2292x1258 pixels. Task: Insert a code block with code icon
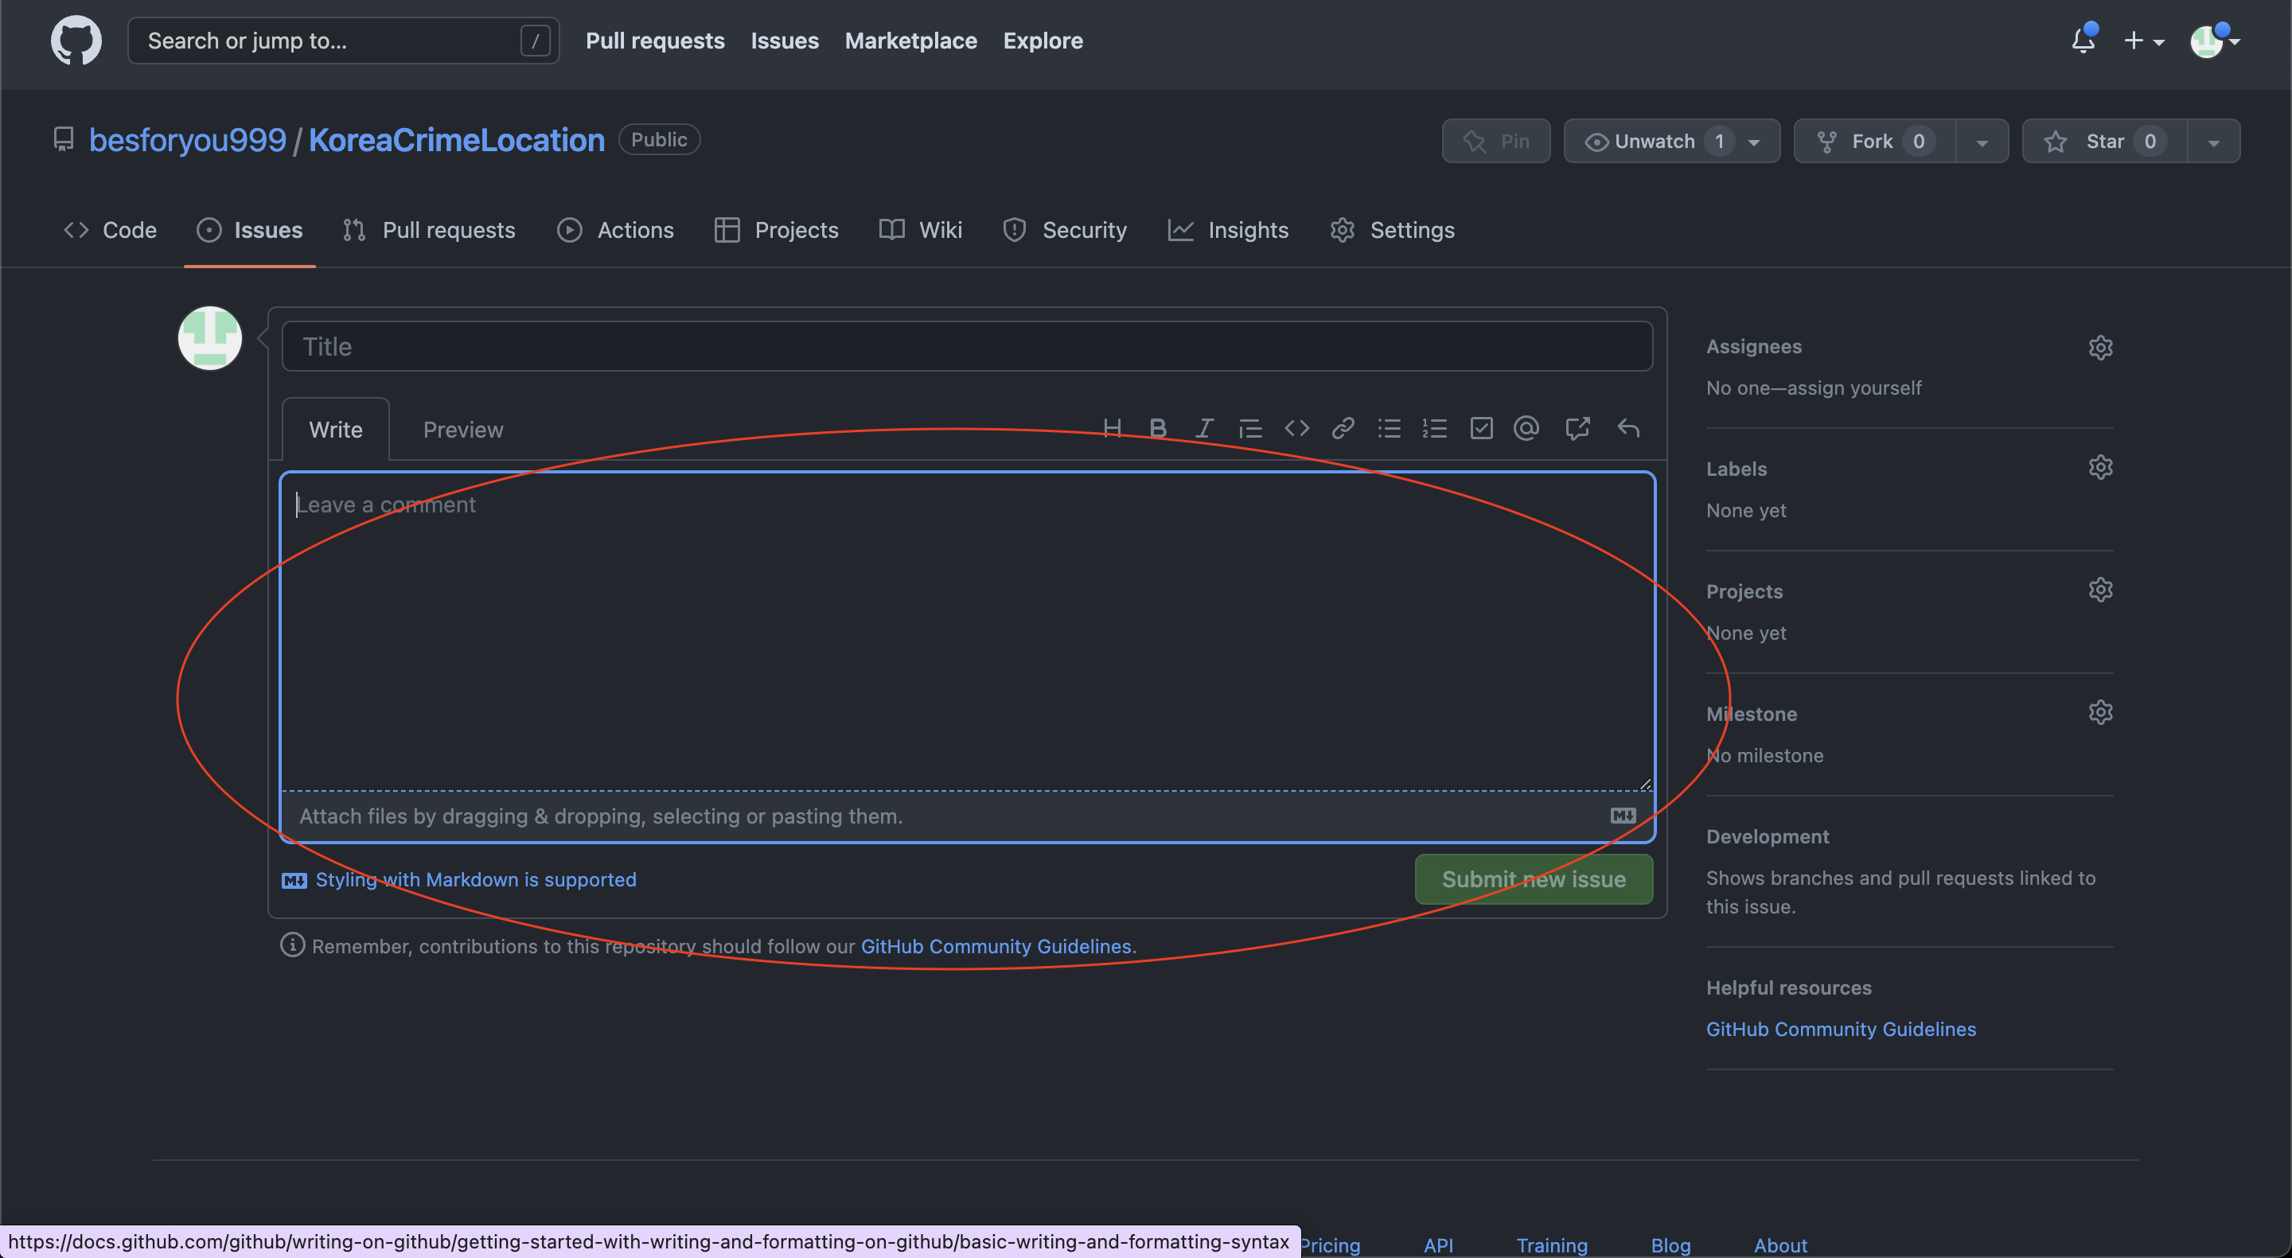pos(1296,429)
